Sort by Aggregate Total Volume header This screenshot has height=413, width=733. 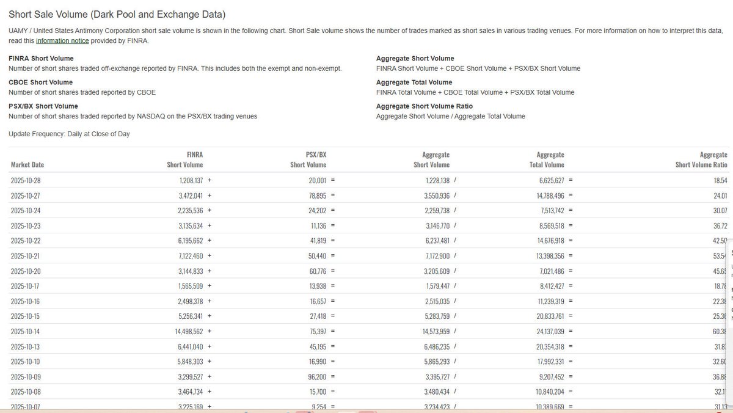click(547, 160)
